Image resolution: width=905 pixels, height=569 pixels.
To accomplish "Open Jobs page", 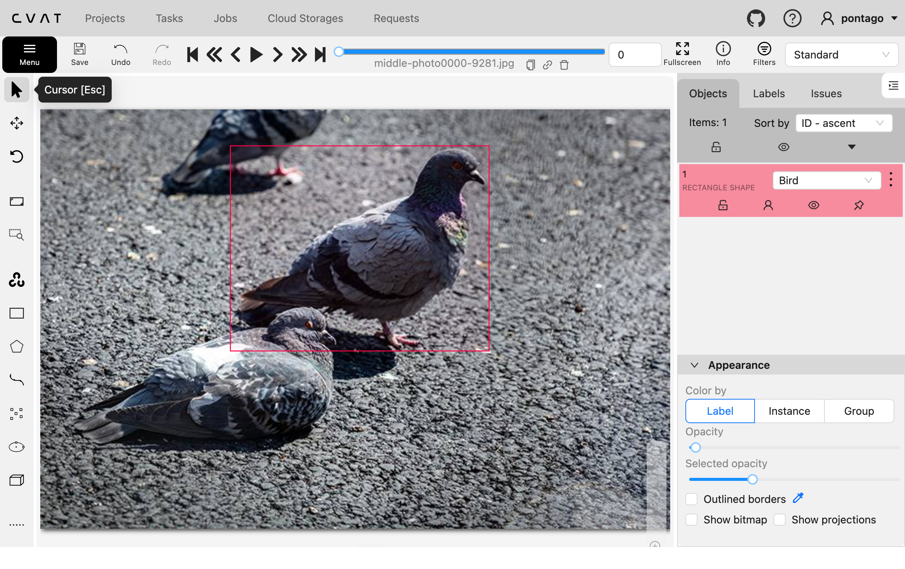I will (225, 18).
